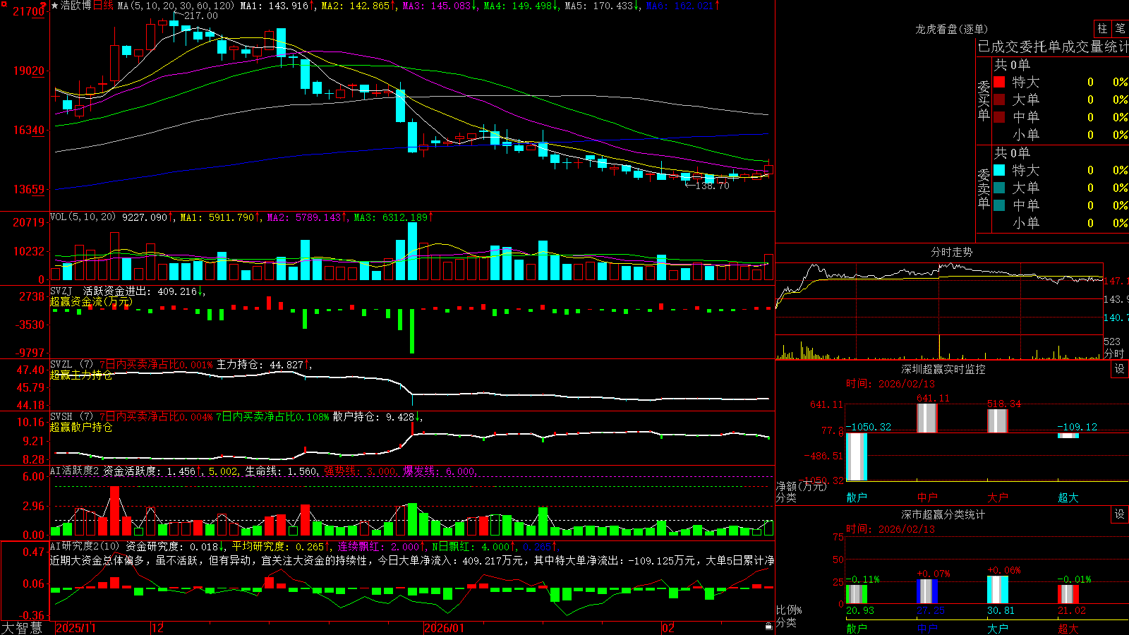Click the 超大 ratio bar 21.02
1129x635 pixels.
[1068, 594]
